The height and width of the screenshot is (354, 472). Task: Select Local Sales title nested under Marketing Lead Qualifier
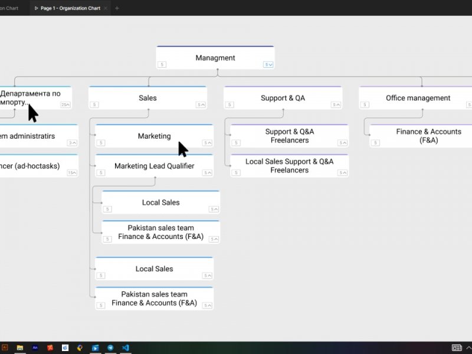[x=160, y=202]
